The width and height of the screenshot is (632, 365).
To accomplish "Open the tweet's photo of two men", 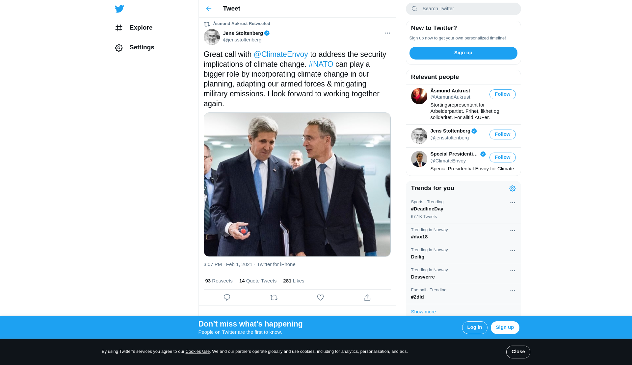I will 297,184.
